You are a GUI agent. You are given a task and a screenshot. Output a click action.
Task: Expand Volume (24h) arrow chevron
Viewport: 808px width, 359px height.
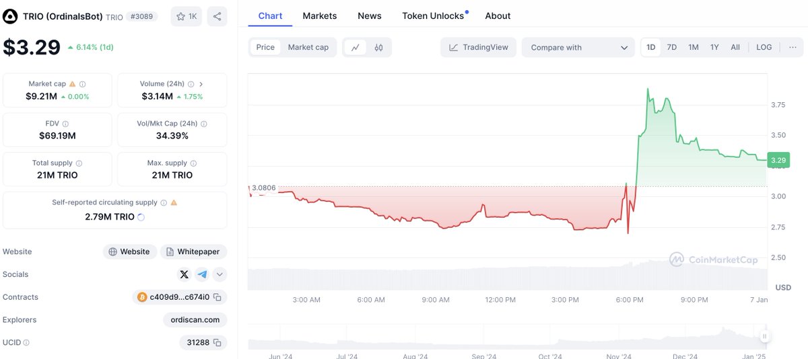coord(201,84)
